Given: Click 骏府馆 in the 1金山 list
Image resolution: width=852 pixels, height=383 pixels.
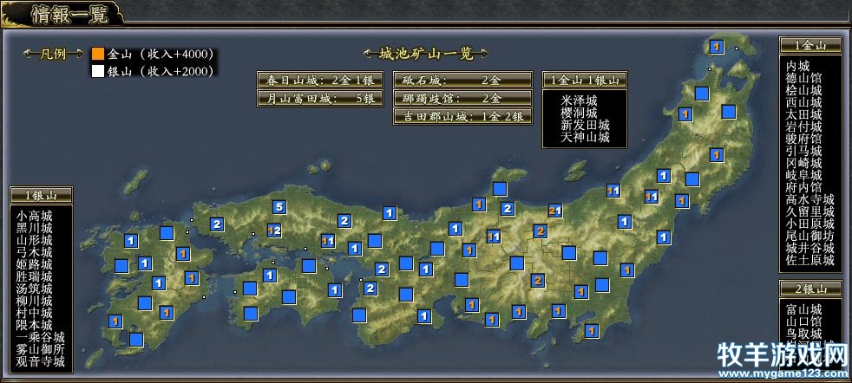Looking at the screenshot, I should [x=804, y=139].
